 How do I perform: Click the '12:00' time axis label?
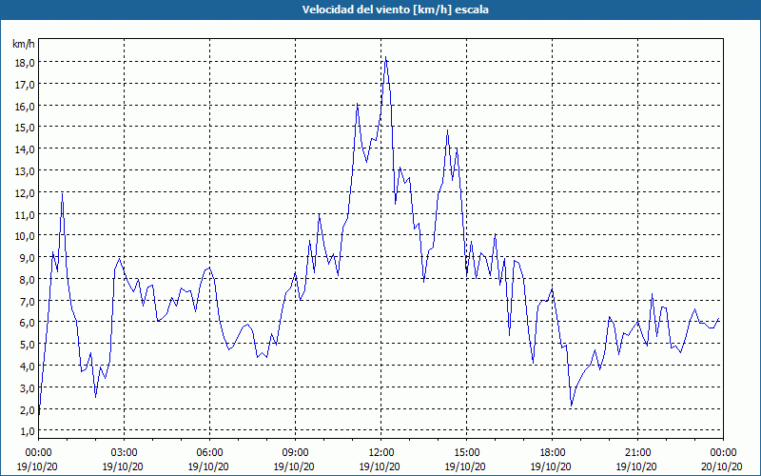point(381,453)
